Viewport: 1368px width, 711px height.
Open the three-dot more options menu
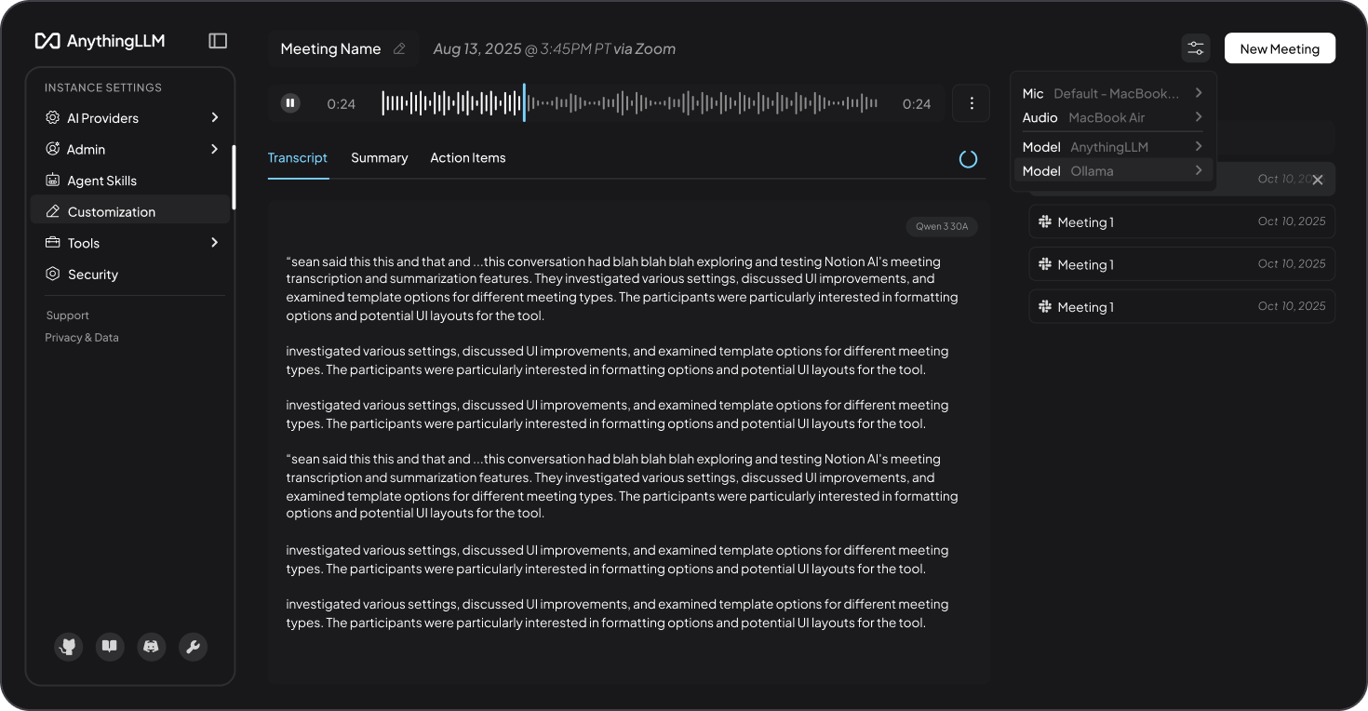(972, 103)
